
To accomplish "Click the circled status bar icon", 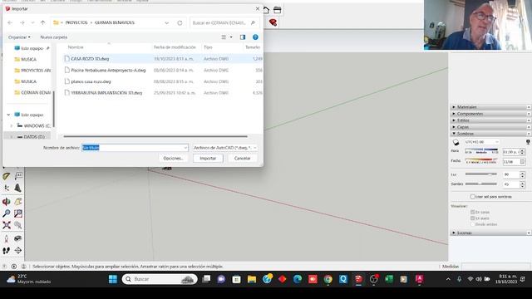I will (14, 267).
